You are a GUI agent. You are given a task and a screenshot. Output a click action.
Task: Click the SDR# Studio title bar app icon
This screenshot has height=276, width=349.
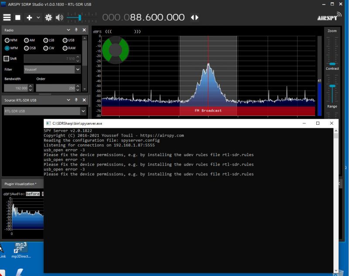pos(3,4)
